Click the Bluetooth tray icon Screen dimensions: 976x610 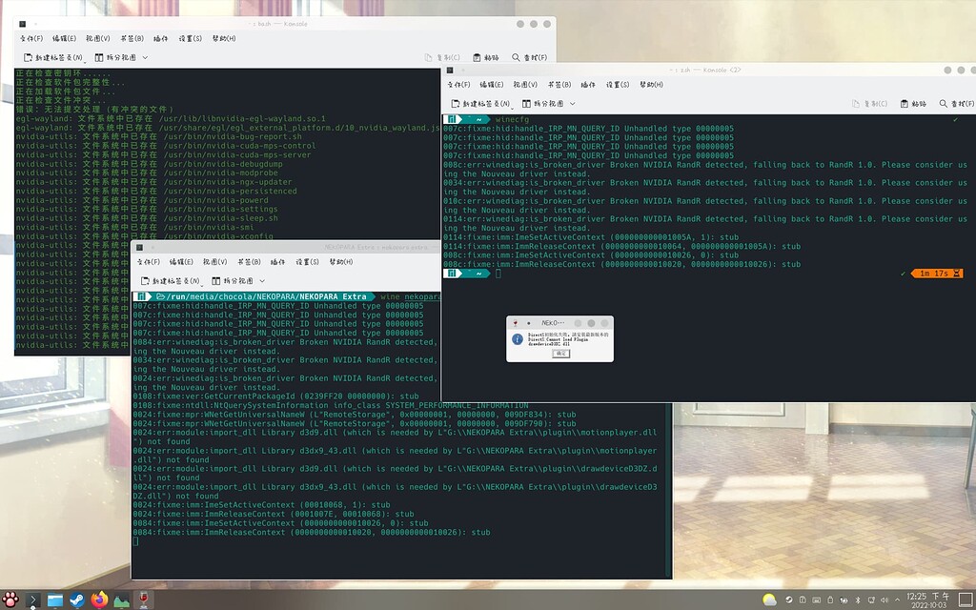pos(857,600)
